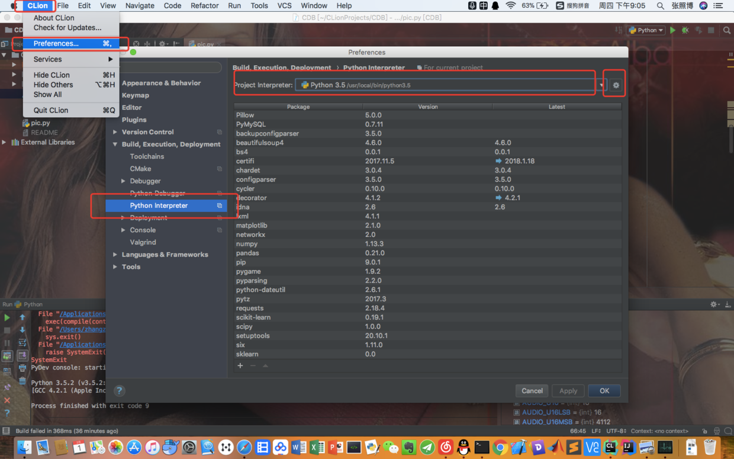The image size is (734, 459).
Task: Confirm preferences with OK
Action: pos(604,391)
